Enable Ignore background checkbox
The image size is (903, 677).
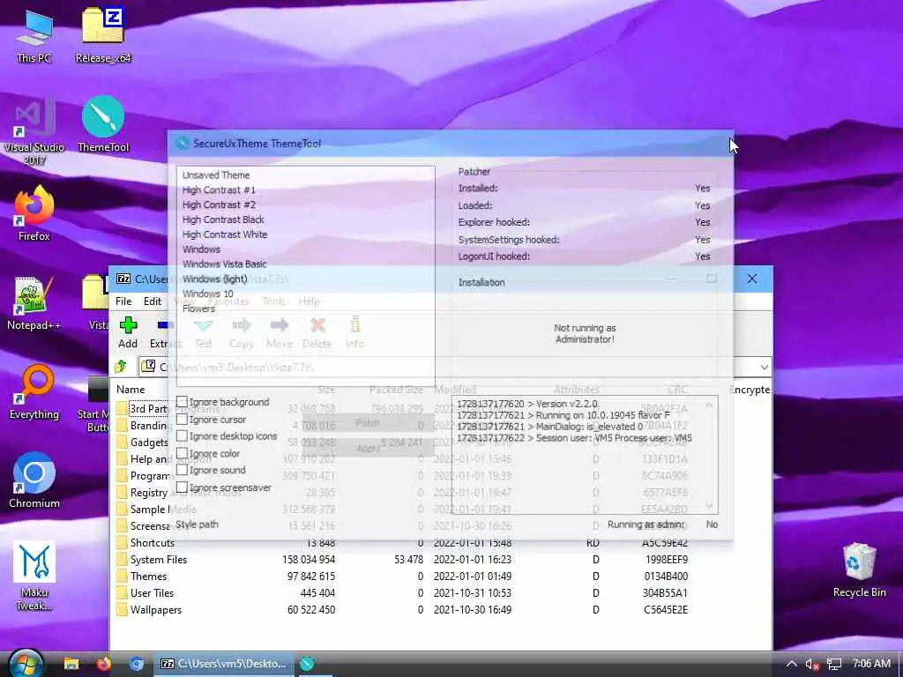click(x=182, y=402)
